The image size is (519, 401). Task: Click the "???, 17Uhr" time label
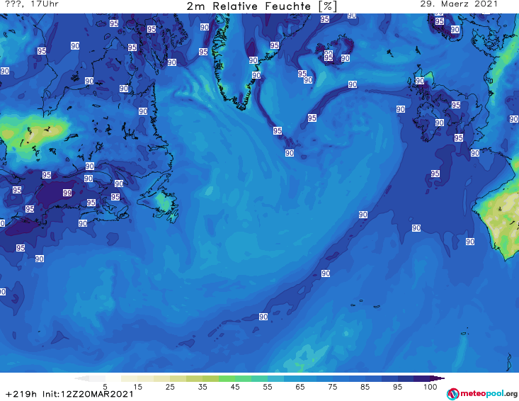point(32,4)
